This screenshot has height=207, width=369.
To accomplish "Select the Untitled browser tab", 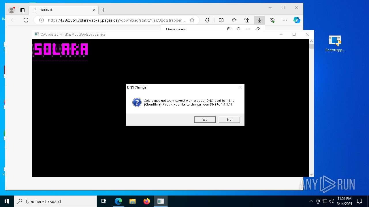I will 64,10.
